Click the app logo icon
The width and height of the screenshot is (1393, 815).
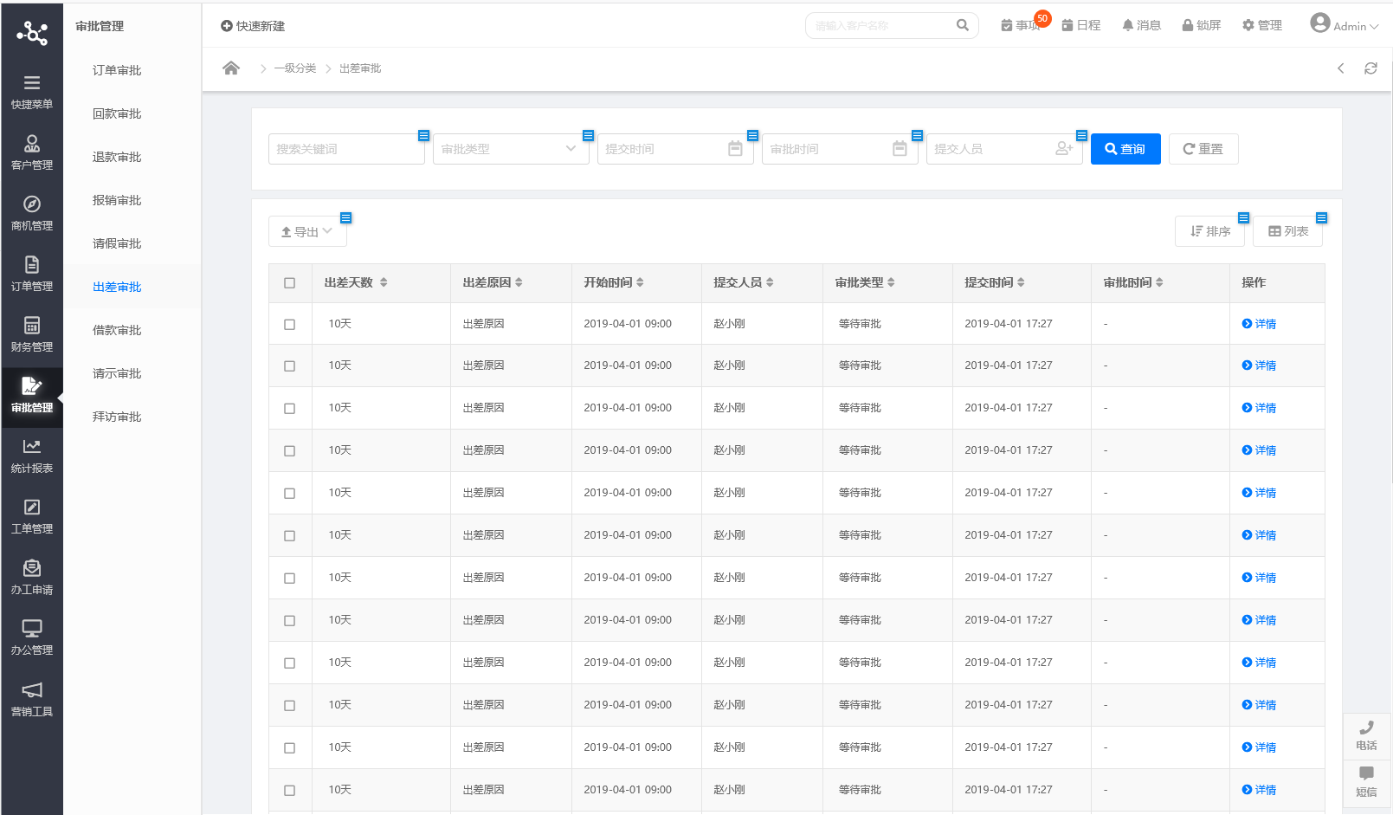[x=32, y=33]
